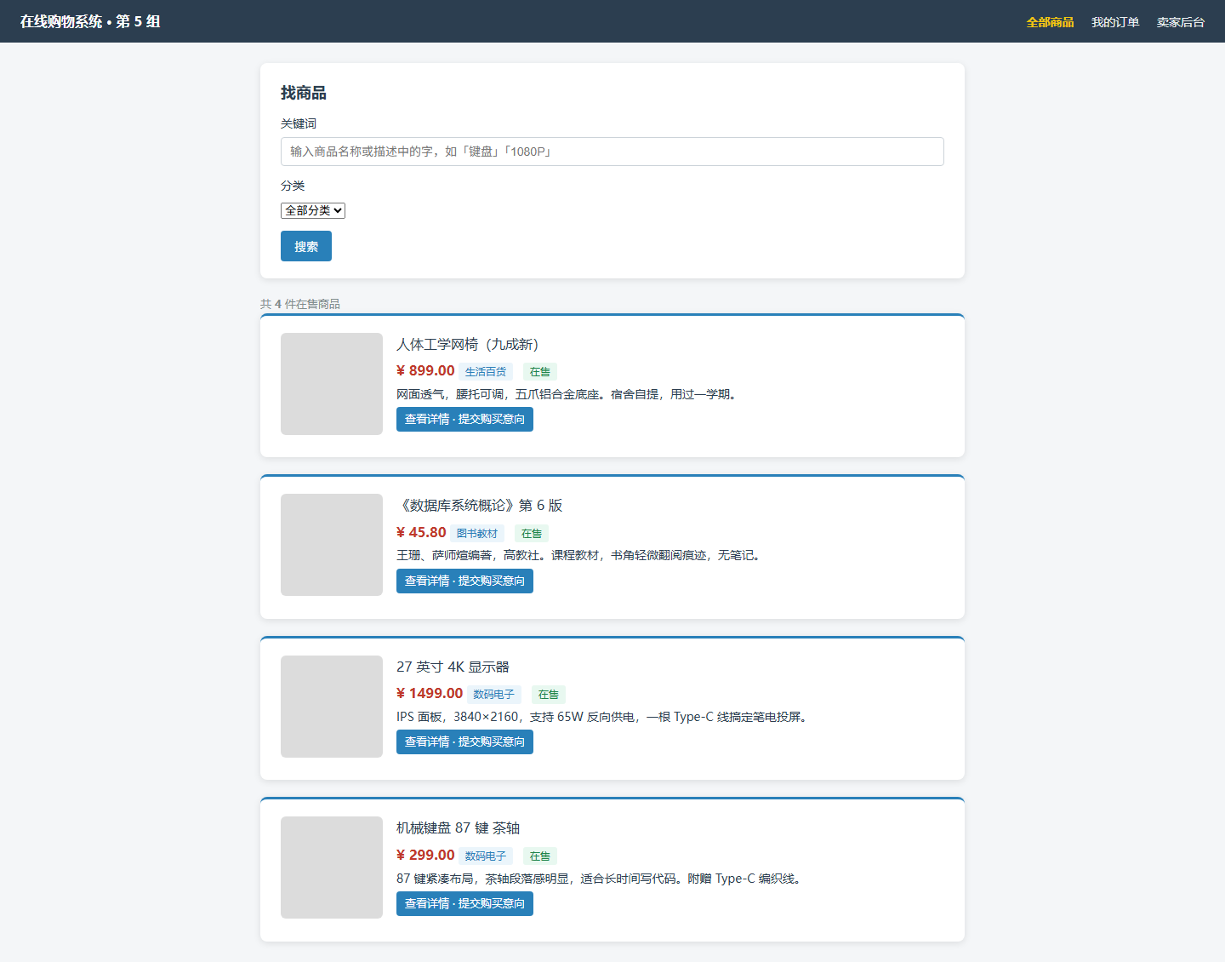Click the title 机械键盘 87 键 茶轴
This screenshot has width=1225, height=962.
point(458,828)
